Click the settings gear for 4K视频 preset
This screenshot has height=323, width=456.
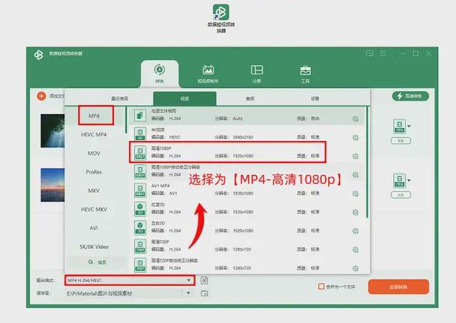pos(355,137)
